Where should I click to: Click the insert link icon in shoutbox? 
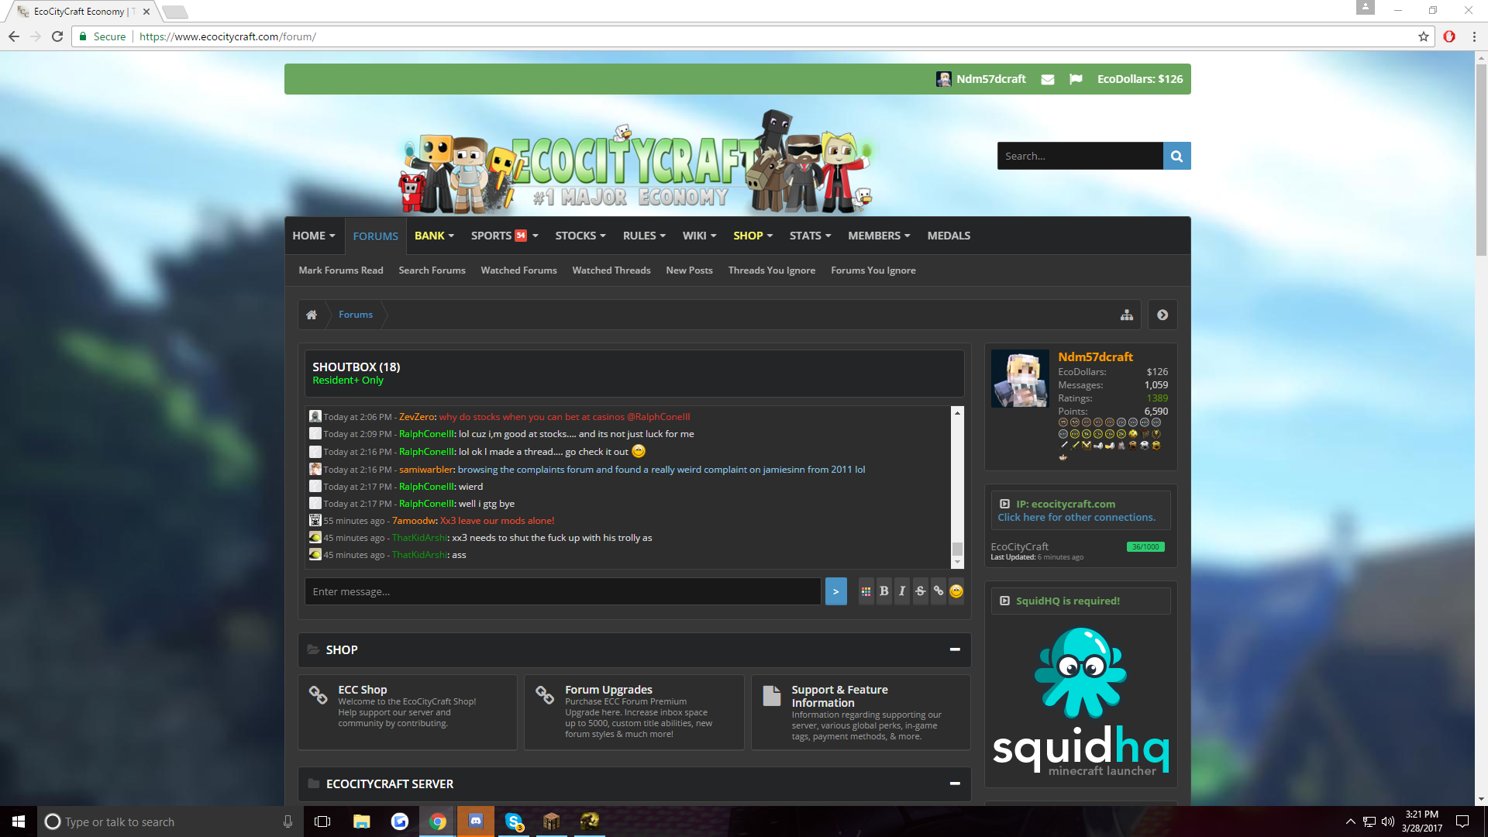coord(938,591)
